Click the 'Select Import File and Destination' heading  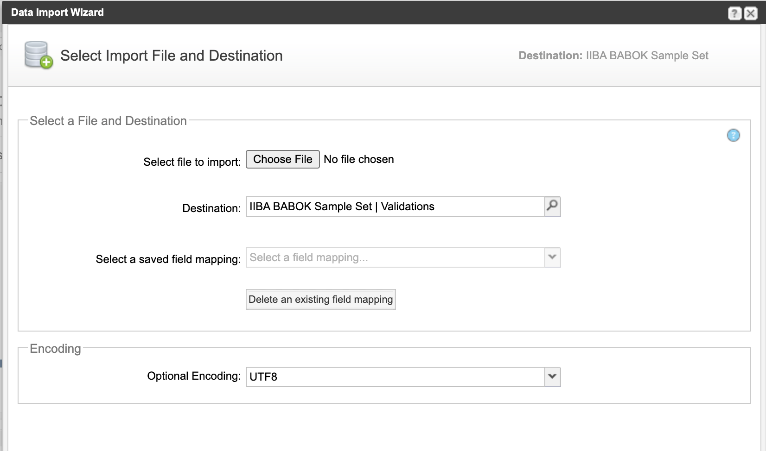172,56
